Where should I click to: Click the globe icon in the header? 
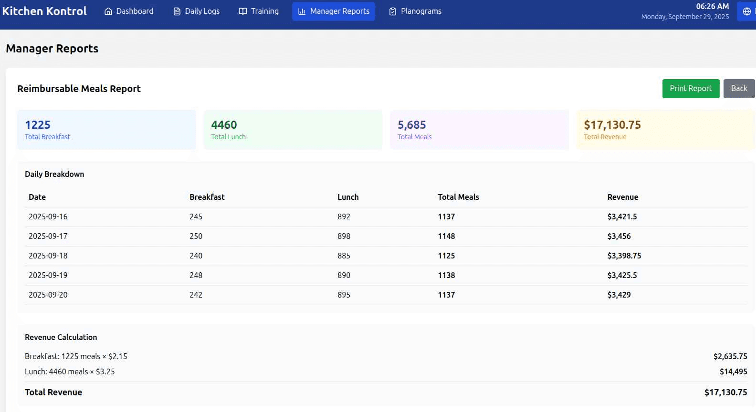click(x=747, y=11)
